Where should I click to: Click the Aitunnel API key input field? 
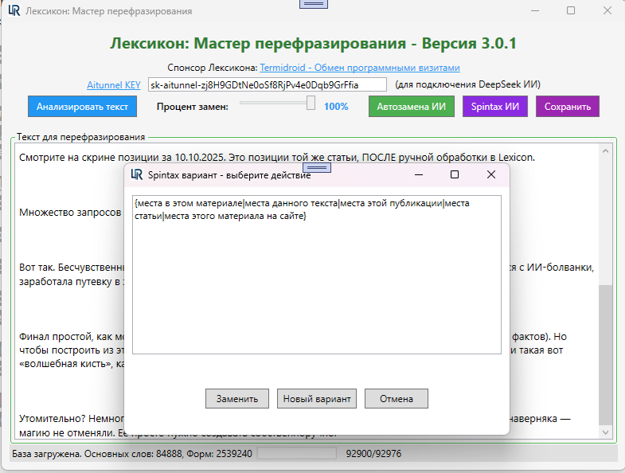click(x=267, y=84)
